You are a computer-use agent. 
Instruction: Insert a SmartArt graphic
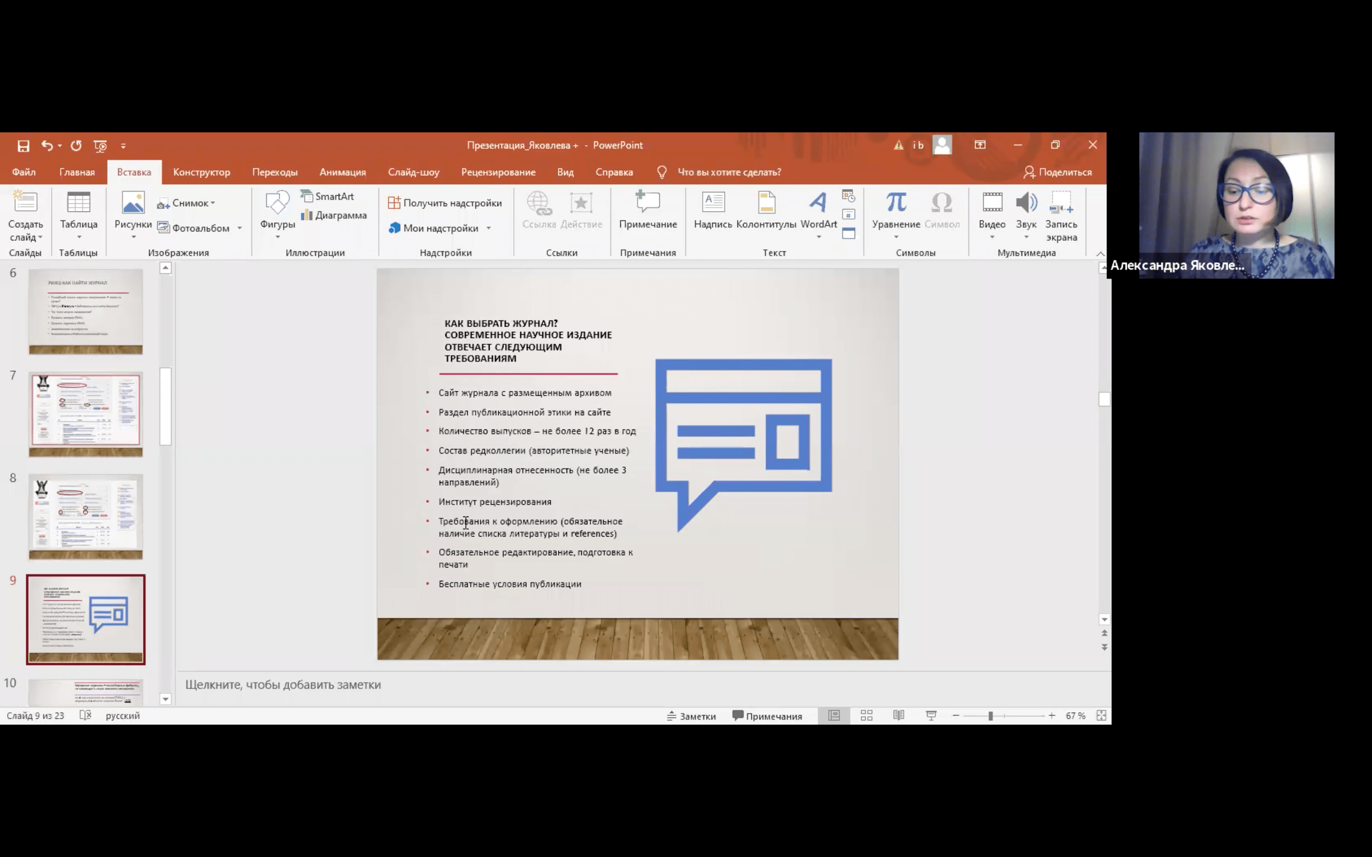[328, 196]
